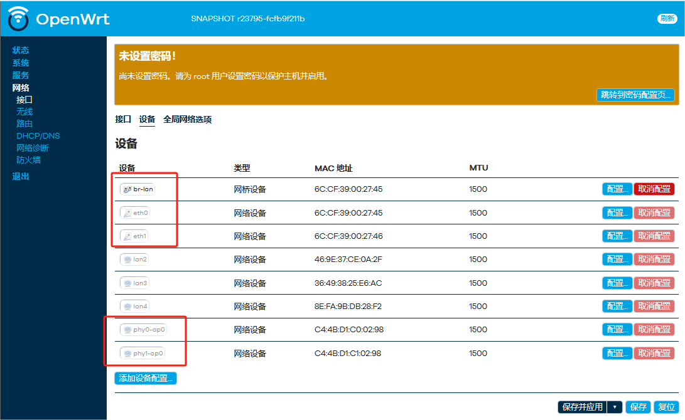Image resolution: width=685 pixels, height=420 pixels.
Task: Expand the 服务 sidebar menu
Action: 21,75
